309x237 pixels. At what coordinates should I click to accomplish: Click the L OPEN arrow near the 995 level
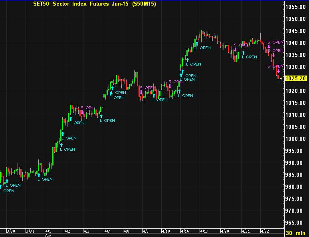pyautogui.click(x=61, y=145)
